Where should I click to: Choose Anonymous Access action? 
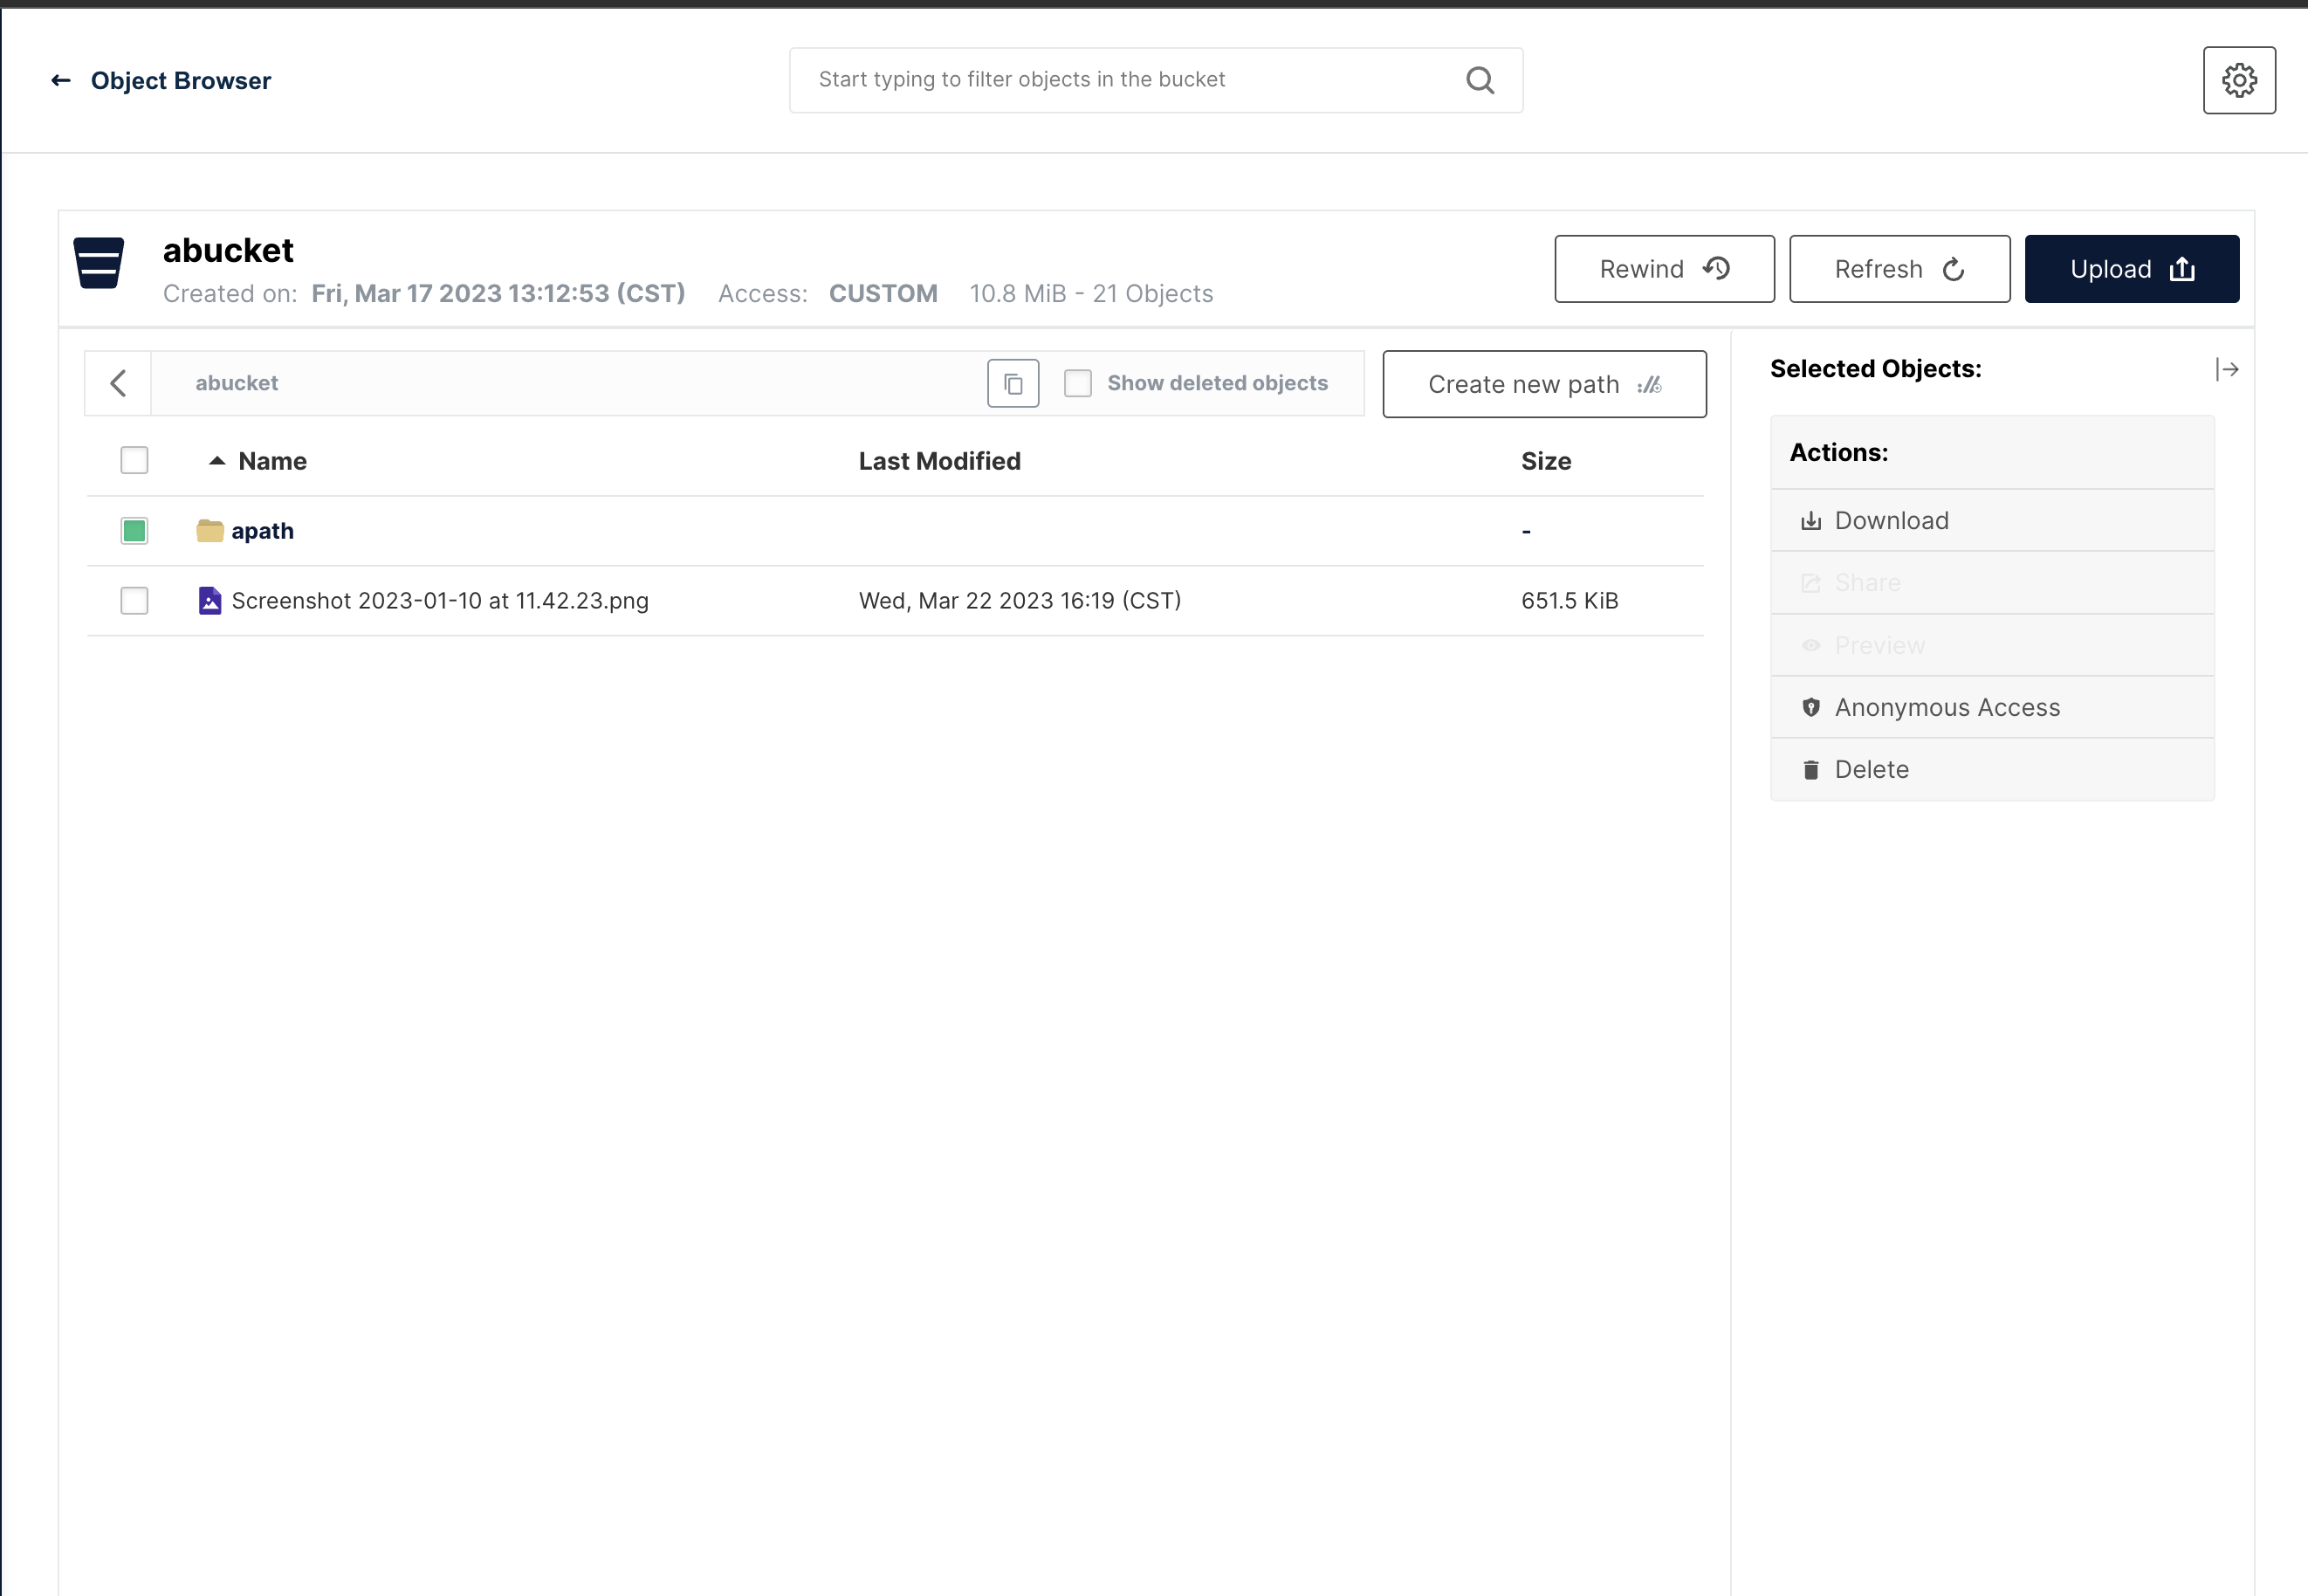pos(1992,707)
